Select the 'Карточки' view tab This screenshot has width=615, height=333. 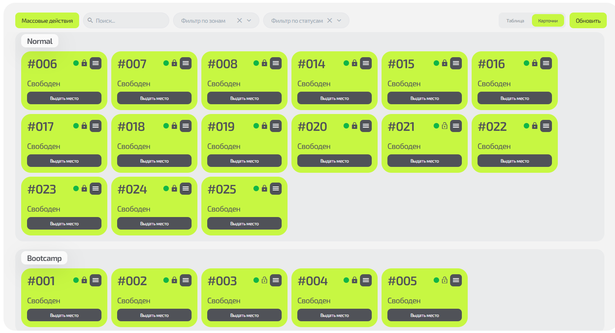point(548,21)
